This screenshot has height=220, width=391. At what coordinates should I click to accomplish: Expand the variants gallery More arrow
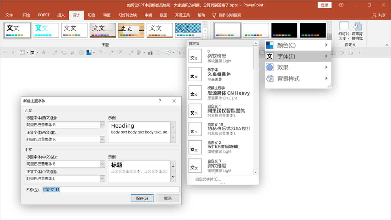tap(330, 36)
